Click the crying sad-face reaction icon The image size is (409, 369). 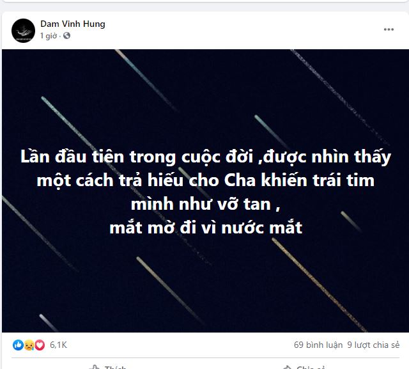(x=29, y=345)
